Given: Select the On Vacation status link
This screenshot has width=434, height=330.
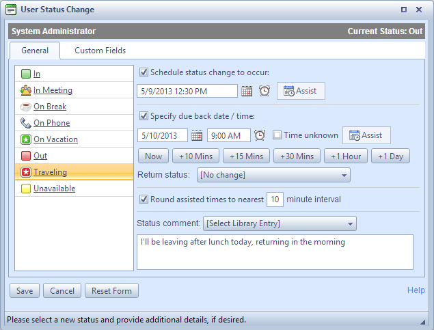Looking at the screenshot, I should [55, 139].
